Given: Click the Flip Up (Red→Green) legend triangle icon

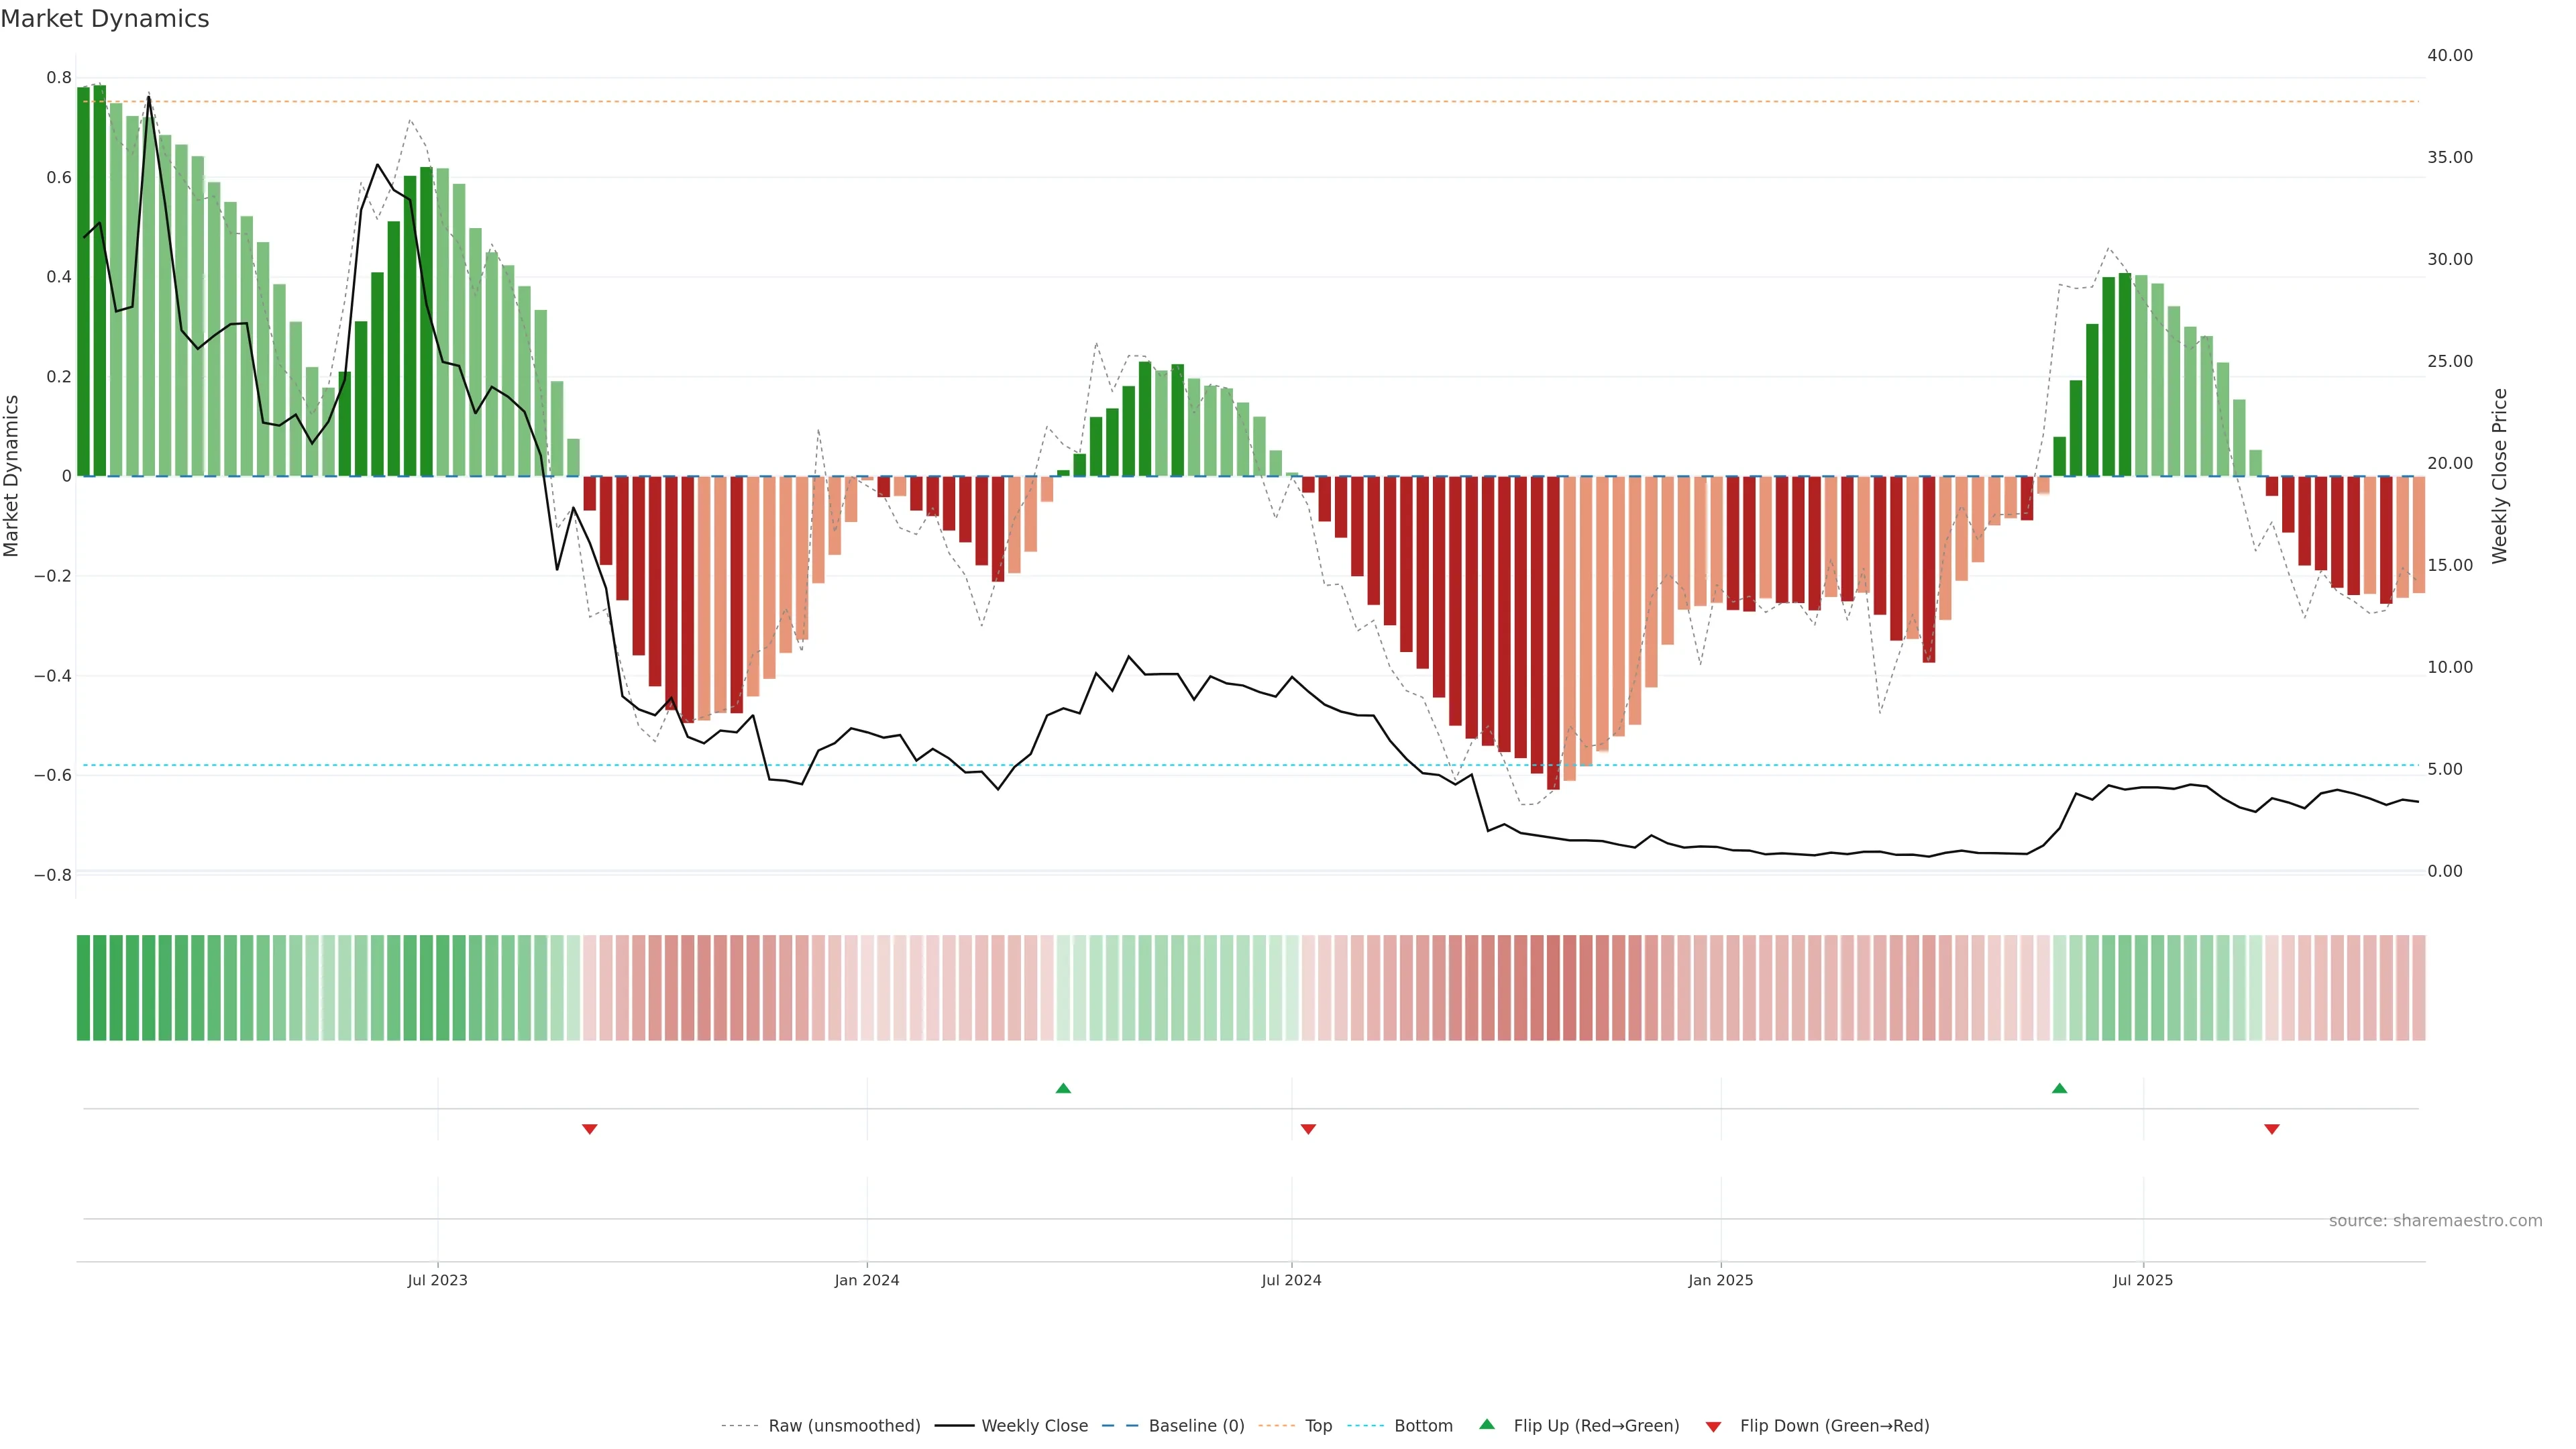Looking at the screenshot, I should (x=1486, y=1424).
